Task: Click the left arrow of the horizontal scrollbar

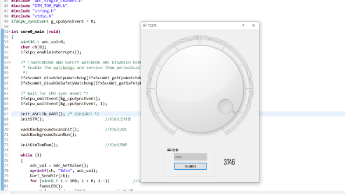Action: (x=12, y=192)
